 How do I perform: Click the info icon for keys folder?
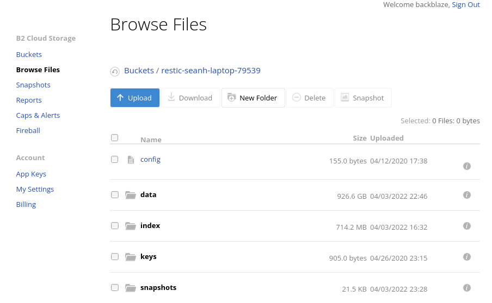point(466,257)
